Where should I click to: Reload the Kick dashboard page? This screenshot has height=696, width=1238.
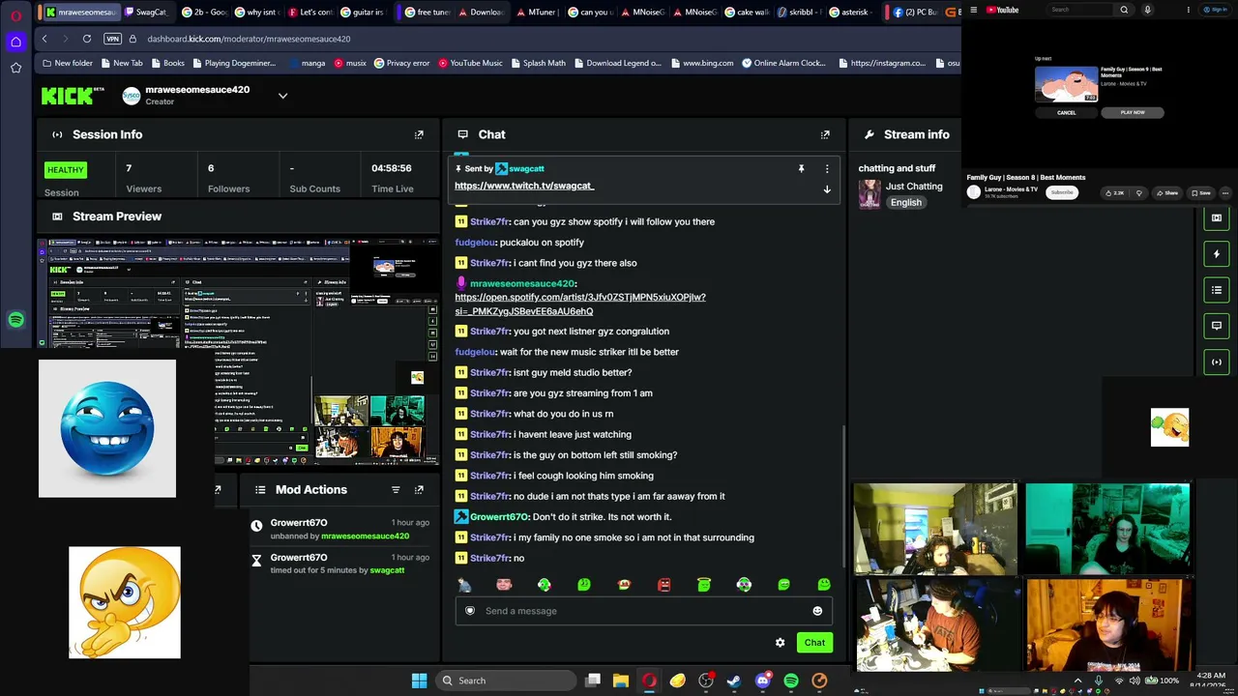87,39
